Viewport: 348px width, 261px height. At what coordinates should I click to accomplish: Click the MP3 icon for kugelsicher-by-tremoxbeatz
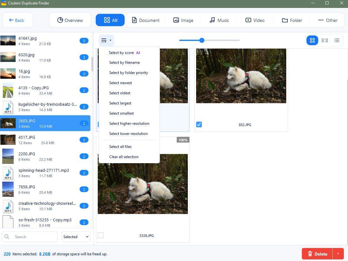pyautogui.click(x=8, y=107)
